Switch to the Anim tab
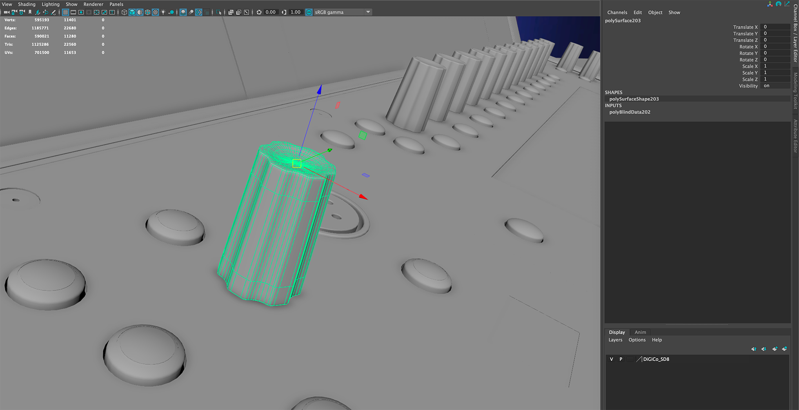This screenshot has height=410, width=799. tap(640, 332)
